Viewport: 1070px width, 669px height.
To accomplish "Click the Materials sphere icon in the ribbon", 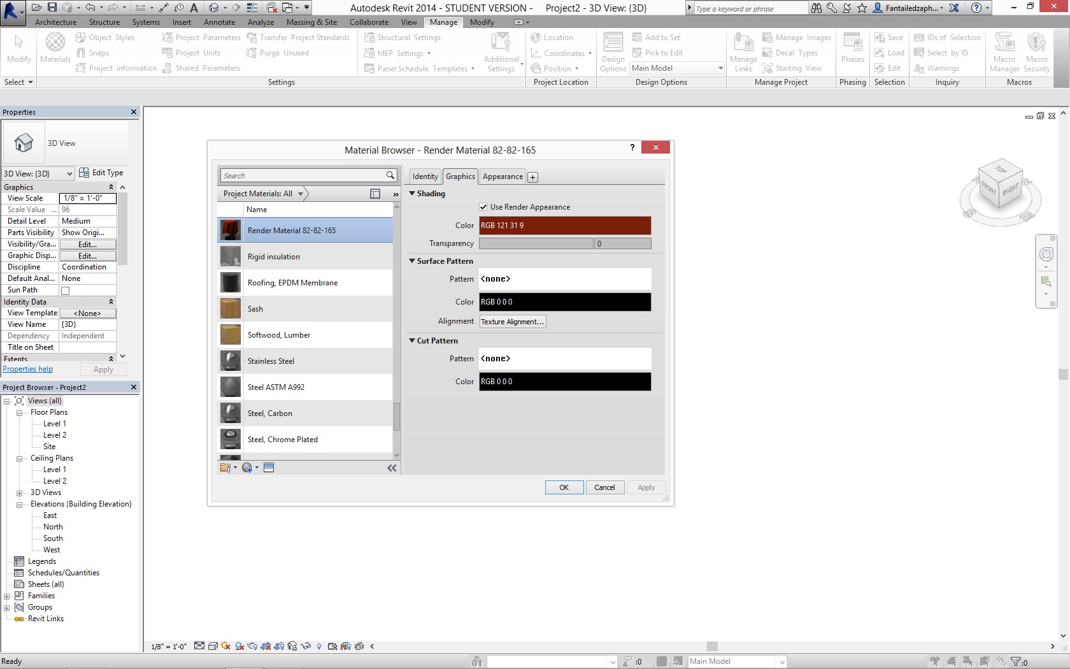I will pyautogui.click(x=55, y=42).
